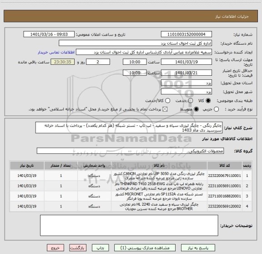The height and width of the screenshot is (254, 262).
Task: Click the CANON LBP 5050 product name
Action: [x=159, y=176]
